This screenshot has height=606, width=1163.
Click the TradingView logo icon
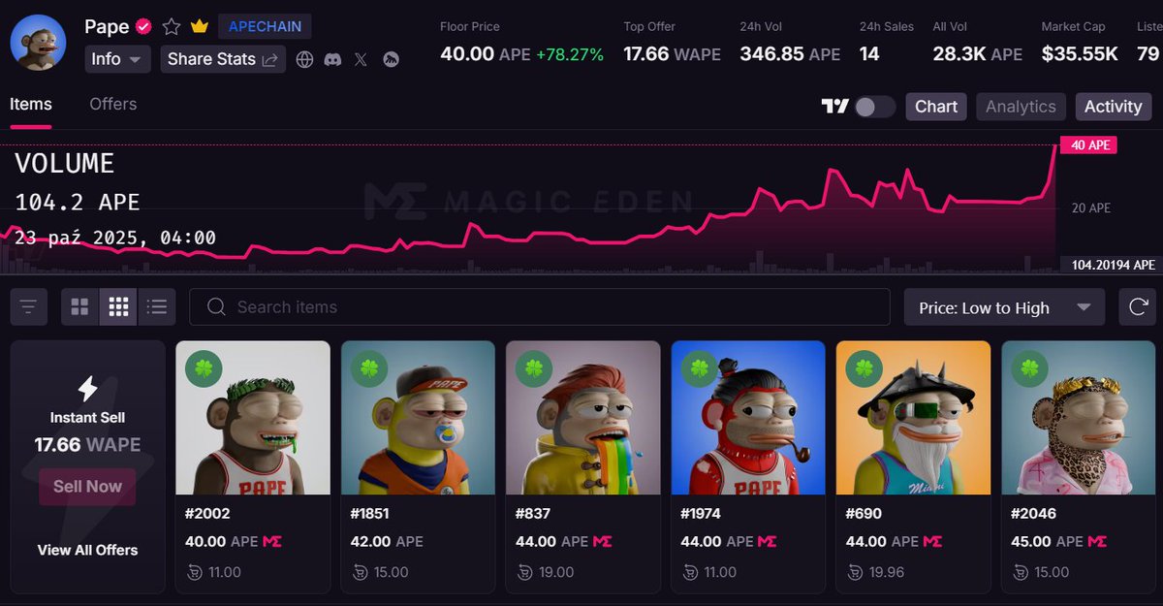[835, 107]
